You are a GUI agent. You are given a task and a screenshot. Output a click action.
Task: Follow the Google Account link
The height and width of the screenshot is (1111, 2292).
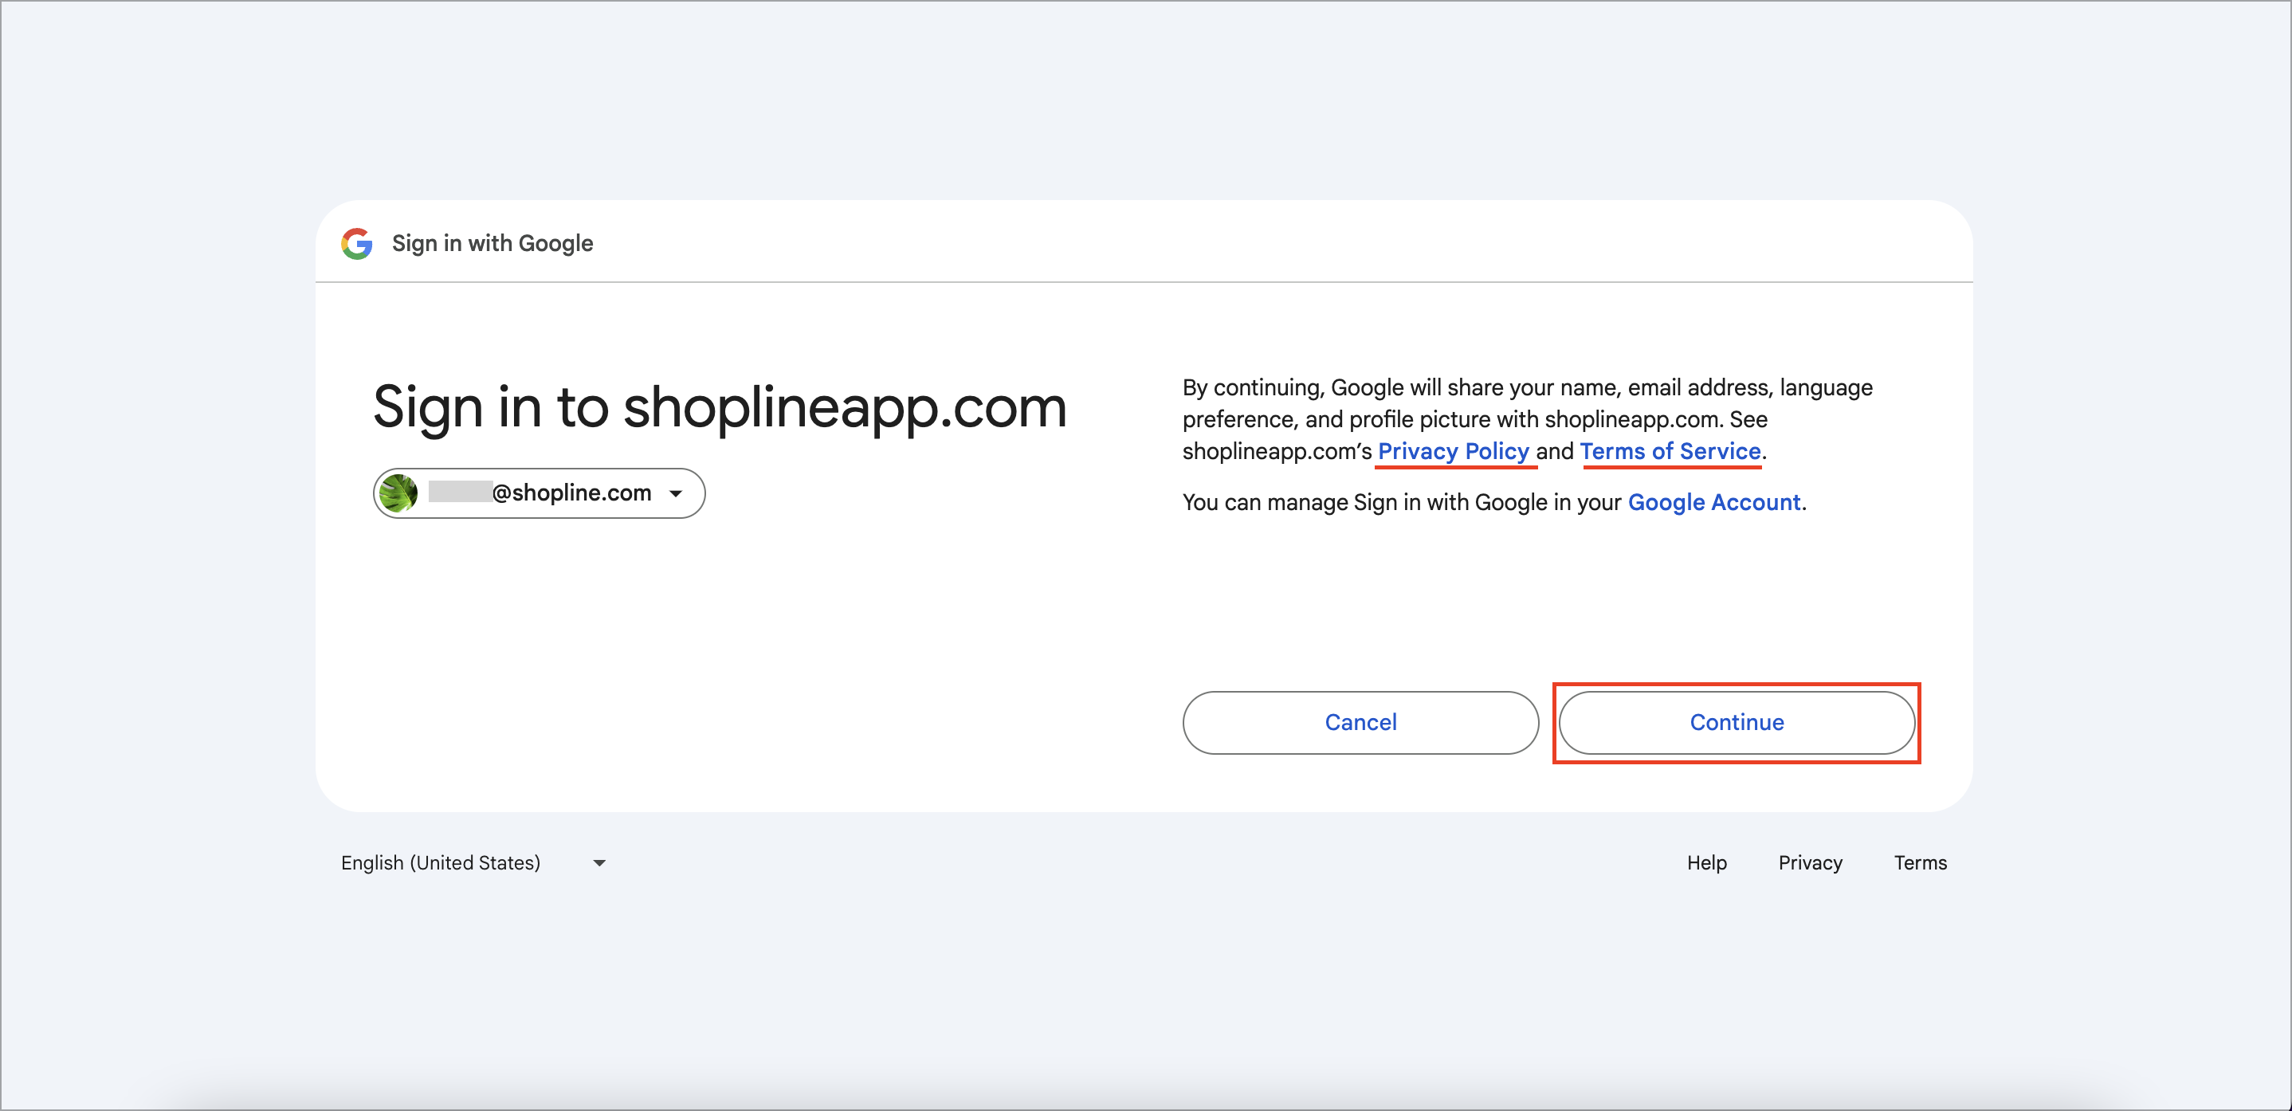1713,503
